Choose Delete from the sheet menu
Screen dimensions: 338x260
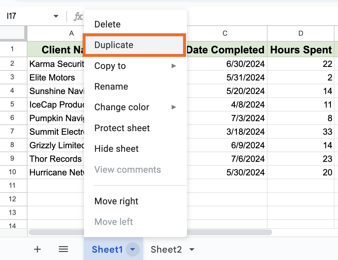(x=135, y=24)
